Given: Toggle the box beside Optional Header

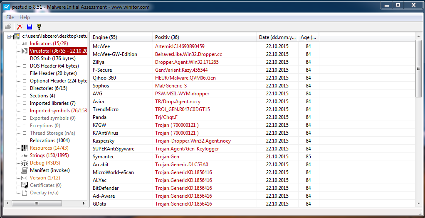Looking at the screenshot, I should coord(25,81).
